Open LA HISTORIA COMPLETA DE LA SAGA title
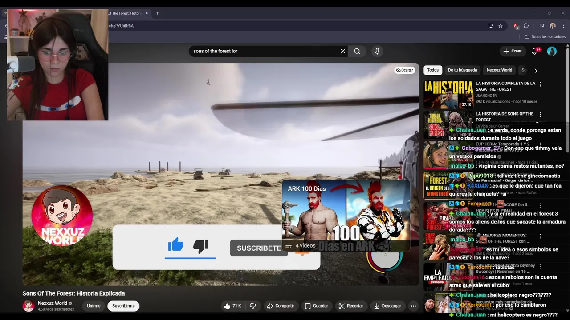 tap(505, 86)
